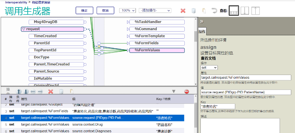The width and height of the screenshot is (295, 133).
Task: Select the both-panes view layout icon
Action: [x=234, y=11]
